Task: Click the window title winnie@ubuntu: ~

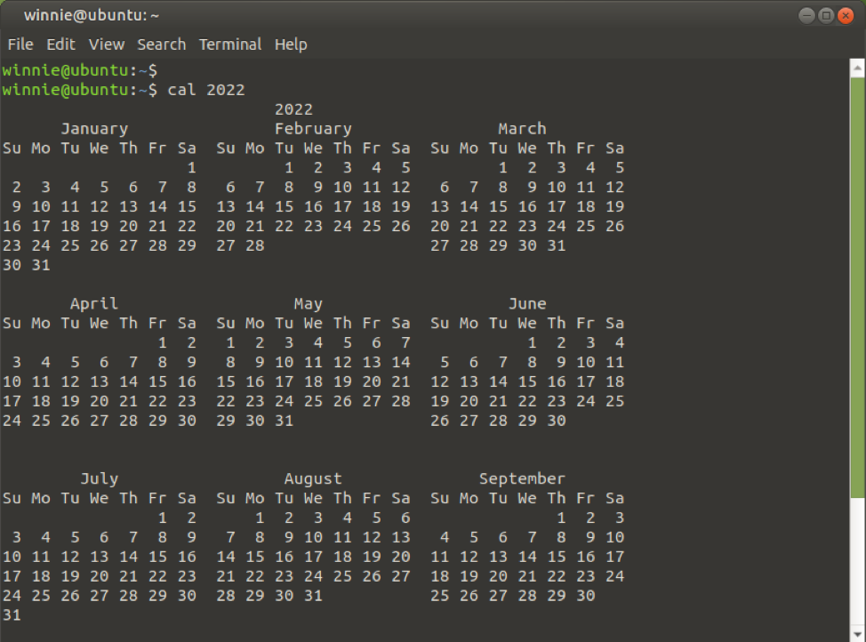Action: [91, 15]
